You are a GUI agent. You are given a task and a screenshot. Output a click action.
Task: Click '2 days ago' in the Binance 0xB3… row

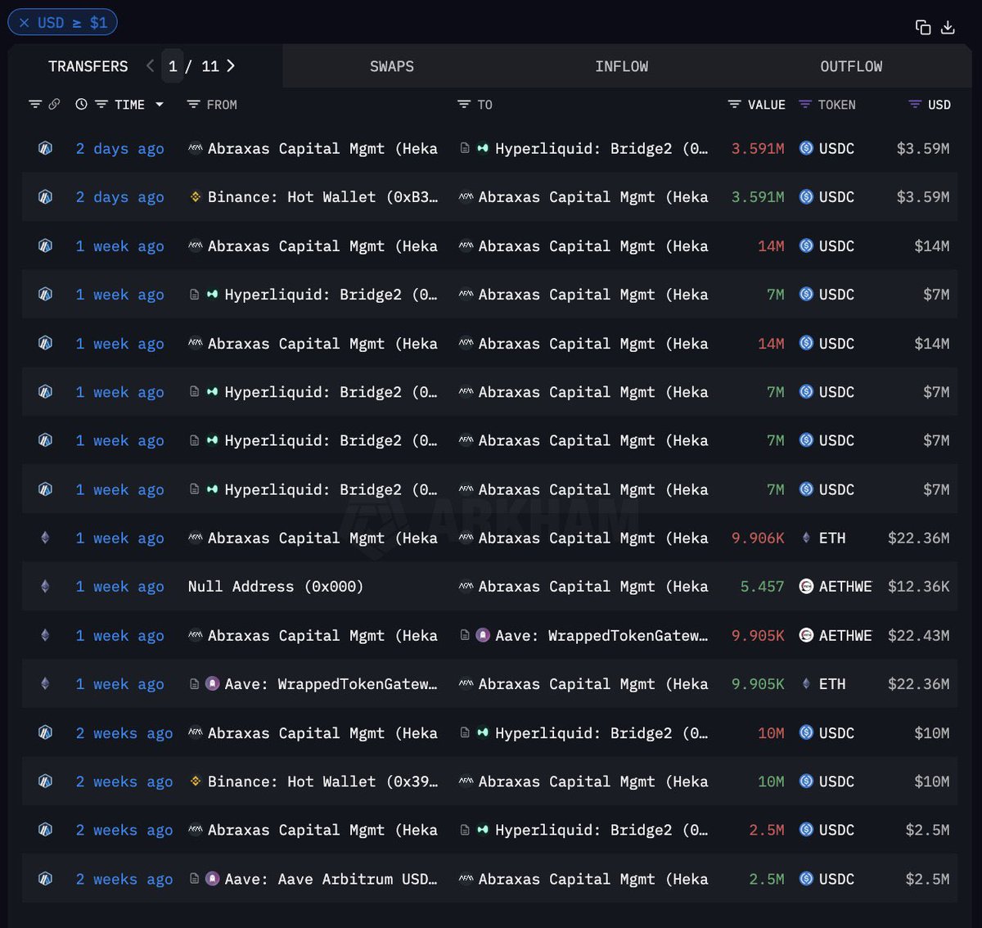pyautogui.click(x=120, y=197)
